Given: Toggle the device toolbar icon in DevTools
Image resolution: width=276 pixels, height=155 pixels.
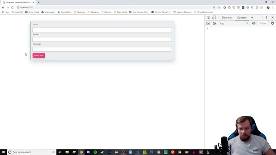Looking at the screenshot, I should (x=214, y=18).
